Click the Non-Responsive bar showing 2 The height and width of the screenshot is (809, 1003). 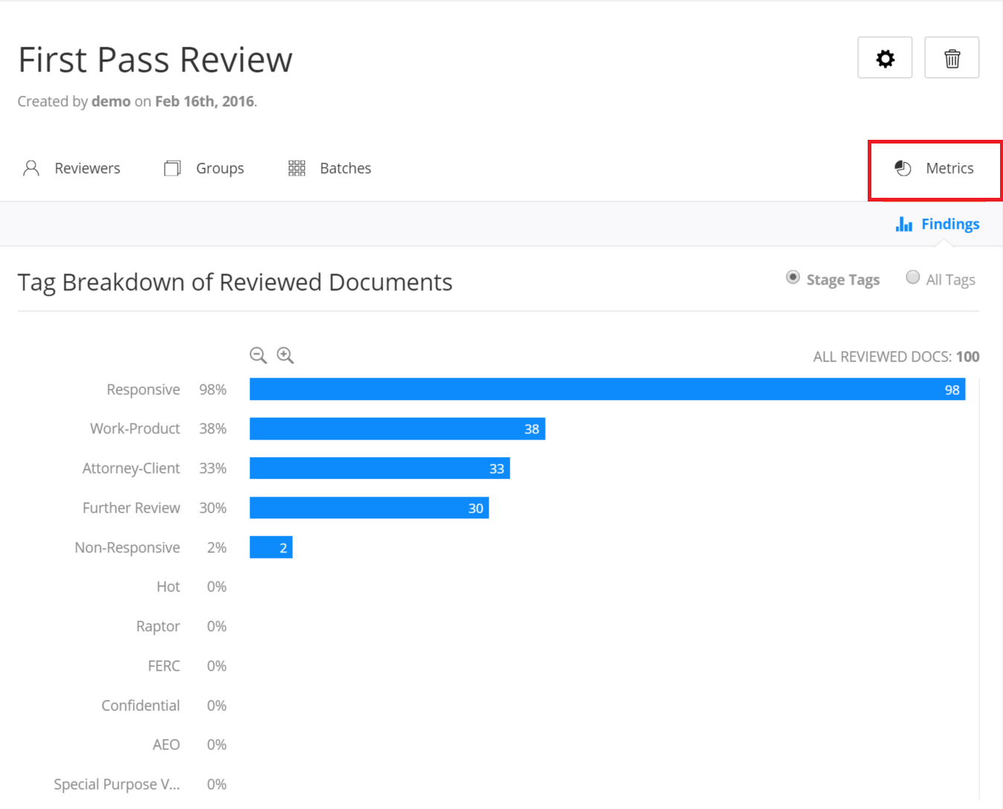tap(271, 547)
